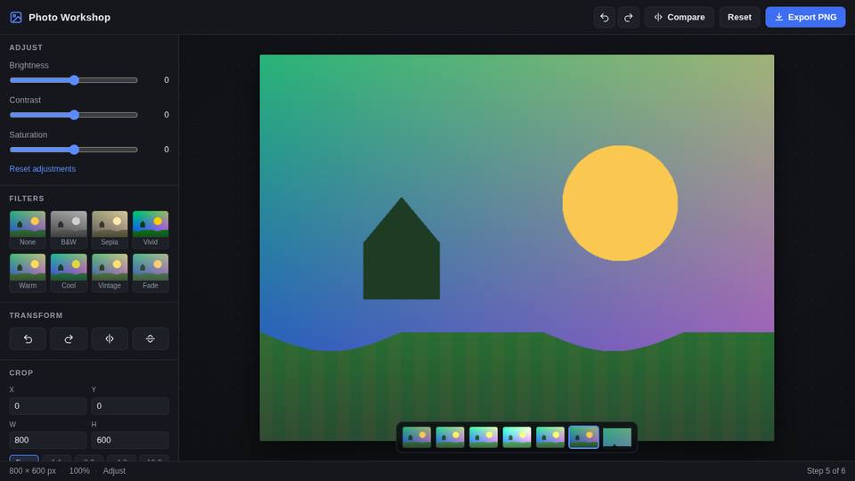
Task: Open the first history thumbnail
Action: 417,437
